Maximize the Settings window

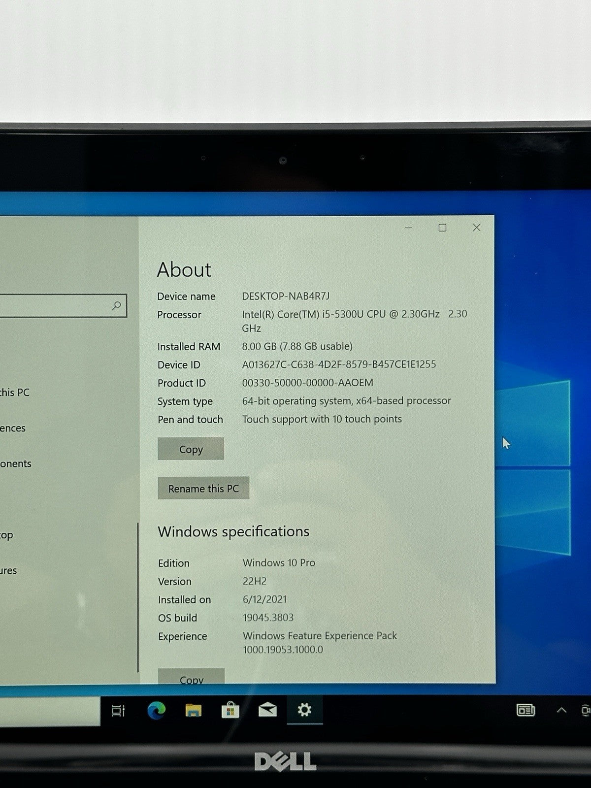click(442, 228)
